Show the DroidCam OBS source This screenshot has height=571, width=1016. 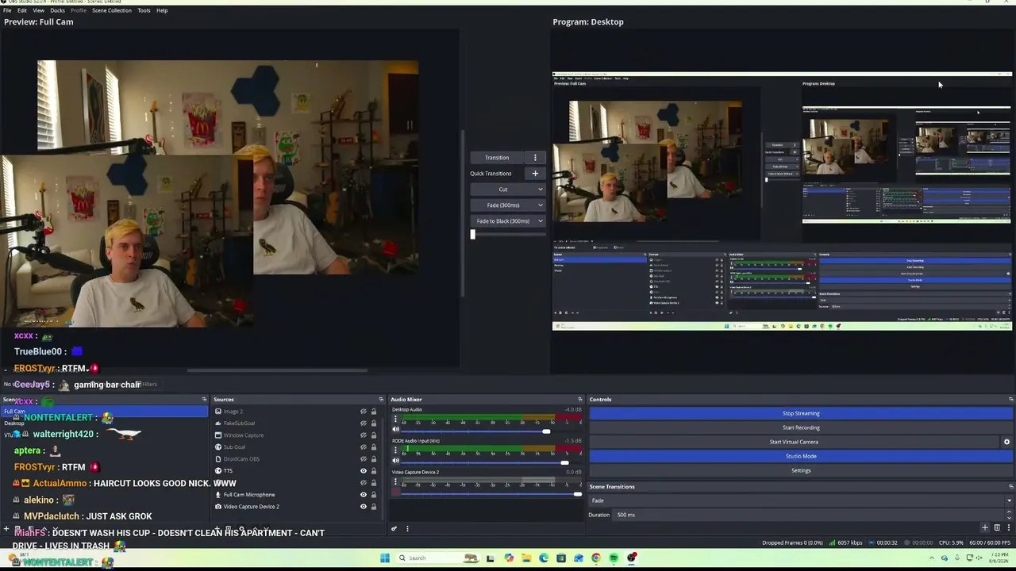364,459
